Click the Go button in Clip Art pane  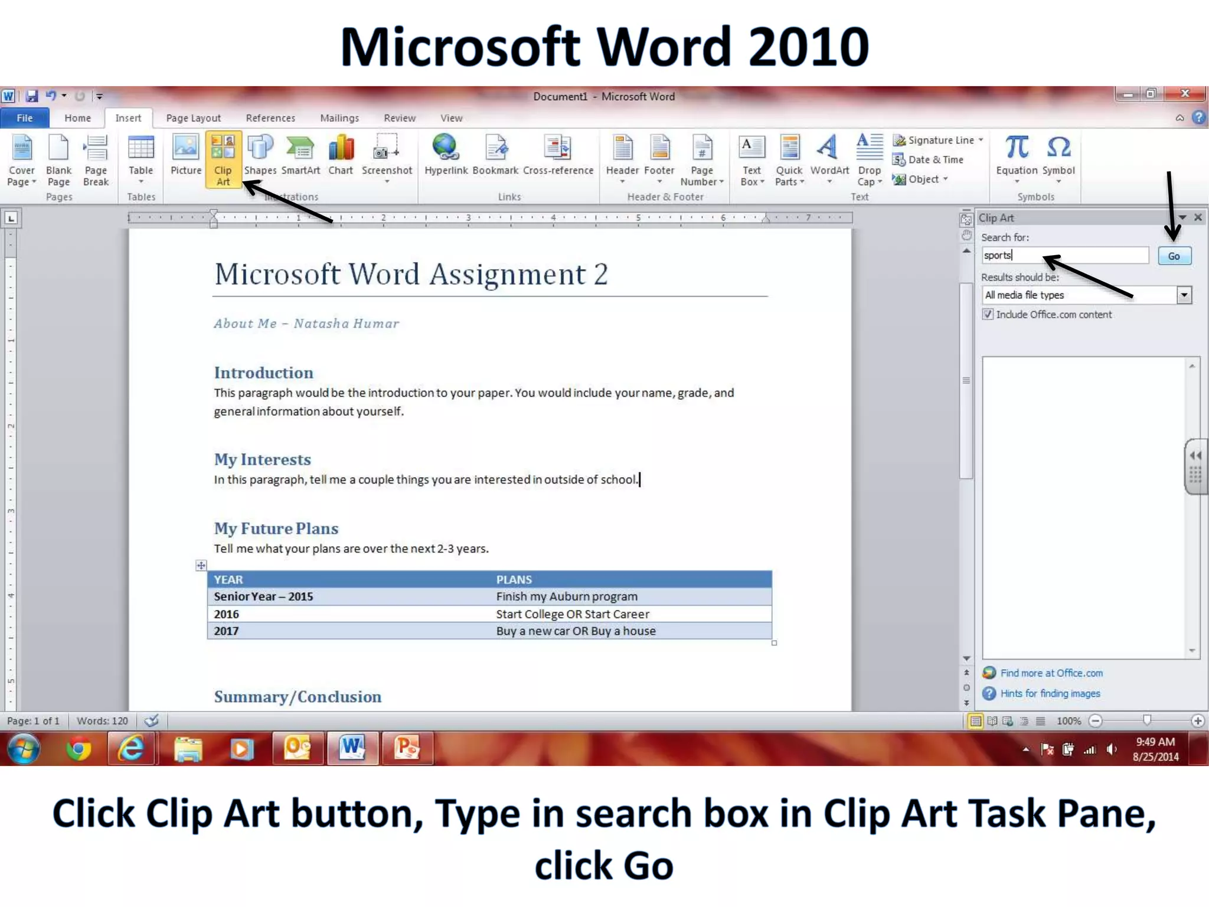(x=1174, y=256)
